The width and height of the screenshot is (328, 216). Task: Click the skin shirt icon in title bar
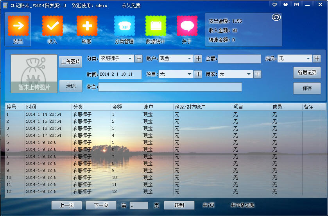pos(286,5)
